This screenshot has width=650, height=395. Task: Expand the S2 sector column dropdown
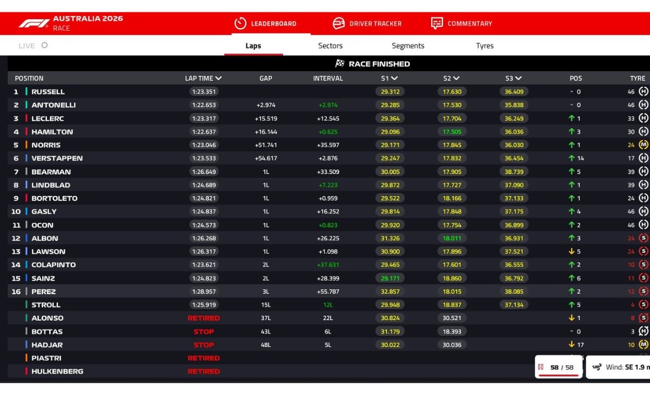[x=456, y=78]
